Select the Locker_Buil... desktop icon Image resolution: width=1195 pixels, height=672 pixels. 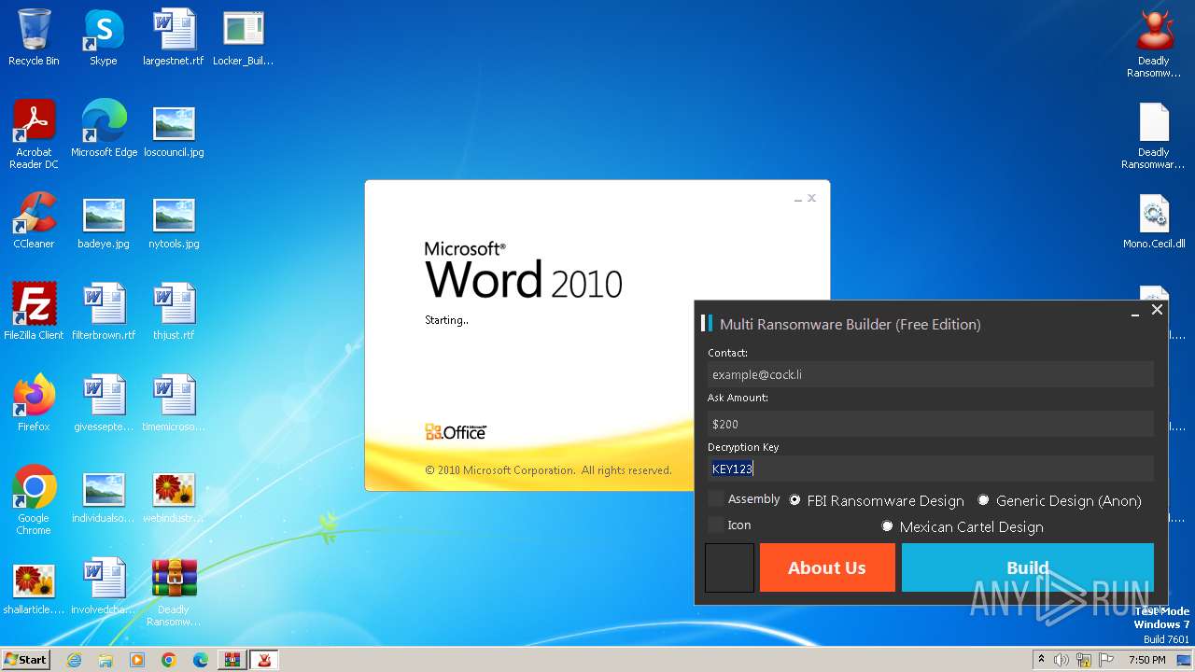click(x=243, y=37)
